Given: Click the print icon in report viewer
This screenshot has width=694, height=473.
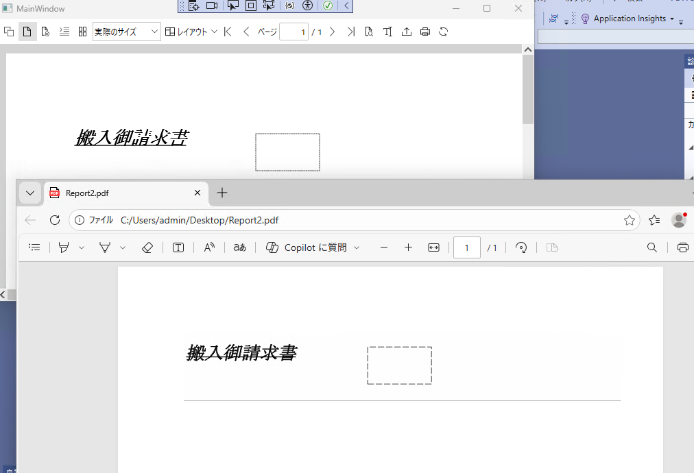Looking at the screenshot, I should (425, 32).
